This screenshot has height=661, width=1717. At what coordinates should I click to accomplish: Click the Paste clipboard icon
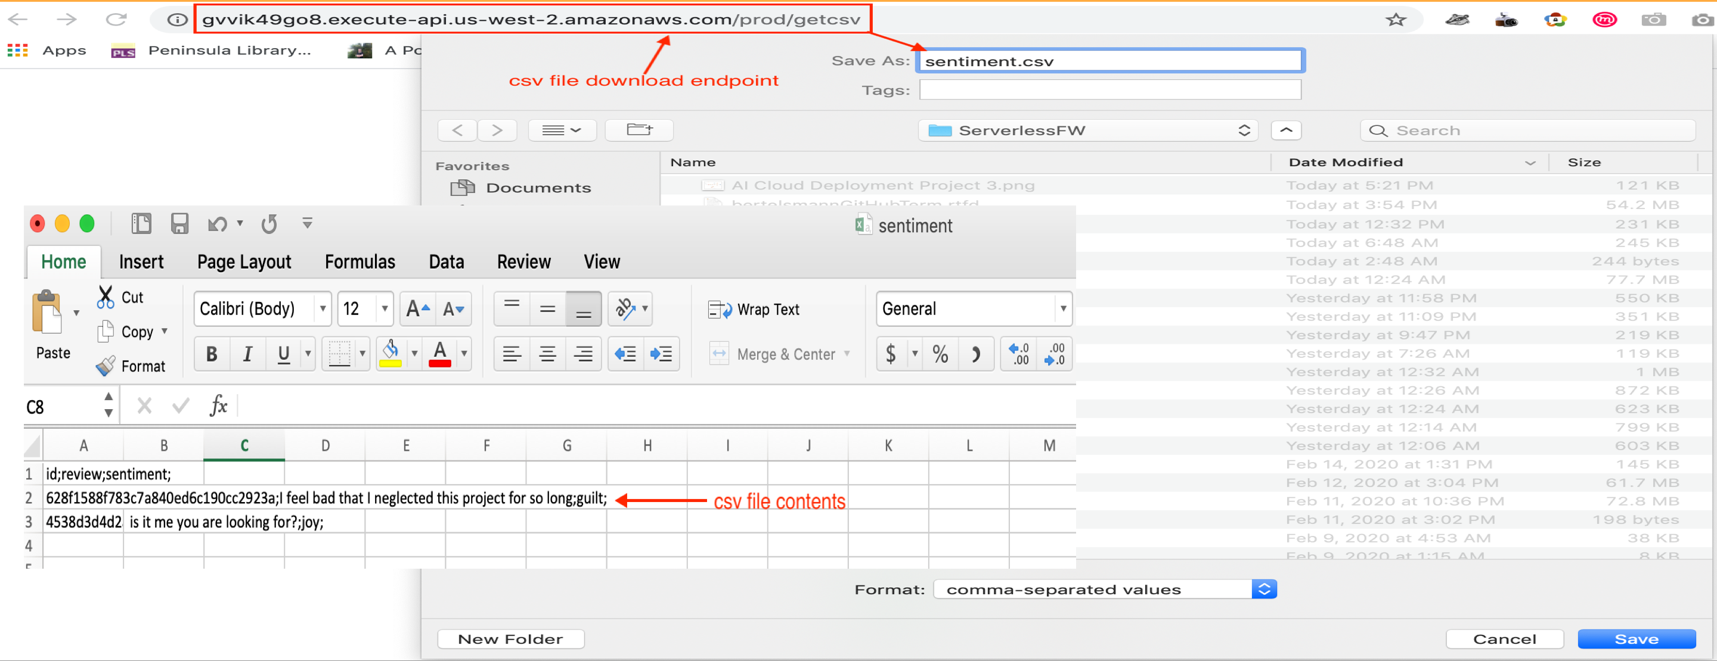click(x=47, y=313)
